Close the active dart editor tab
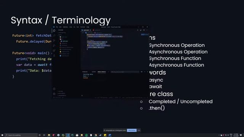Viewport: 244px width, 137px height. (90, 30)
